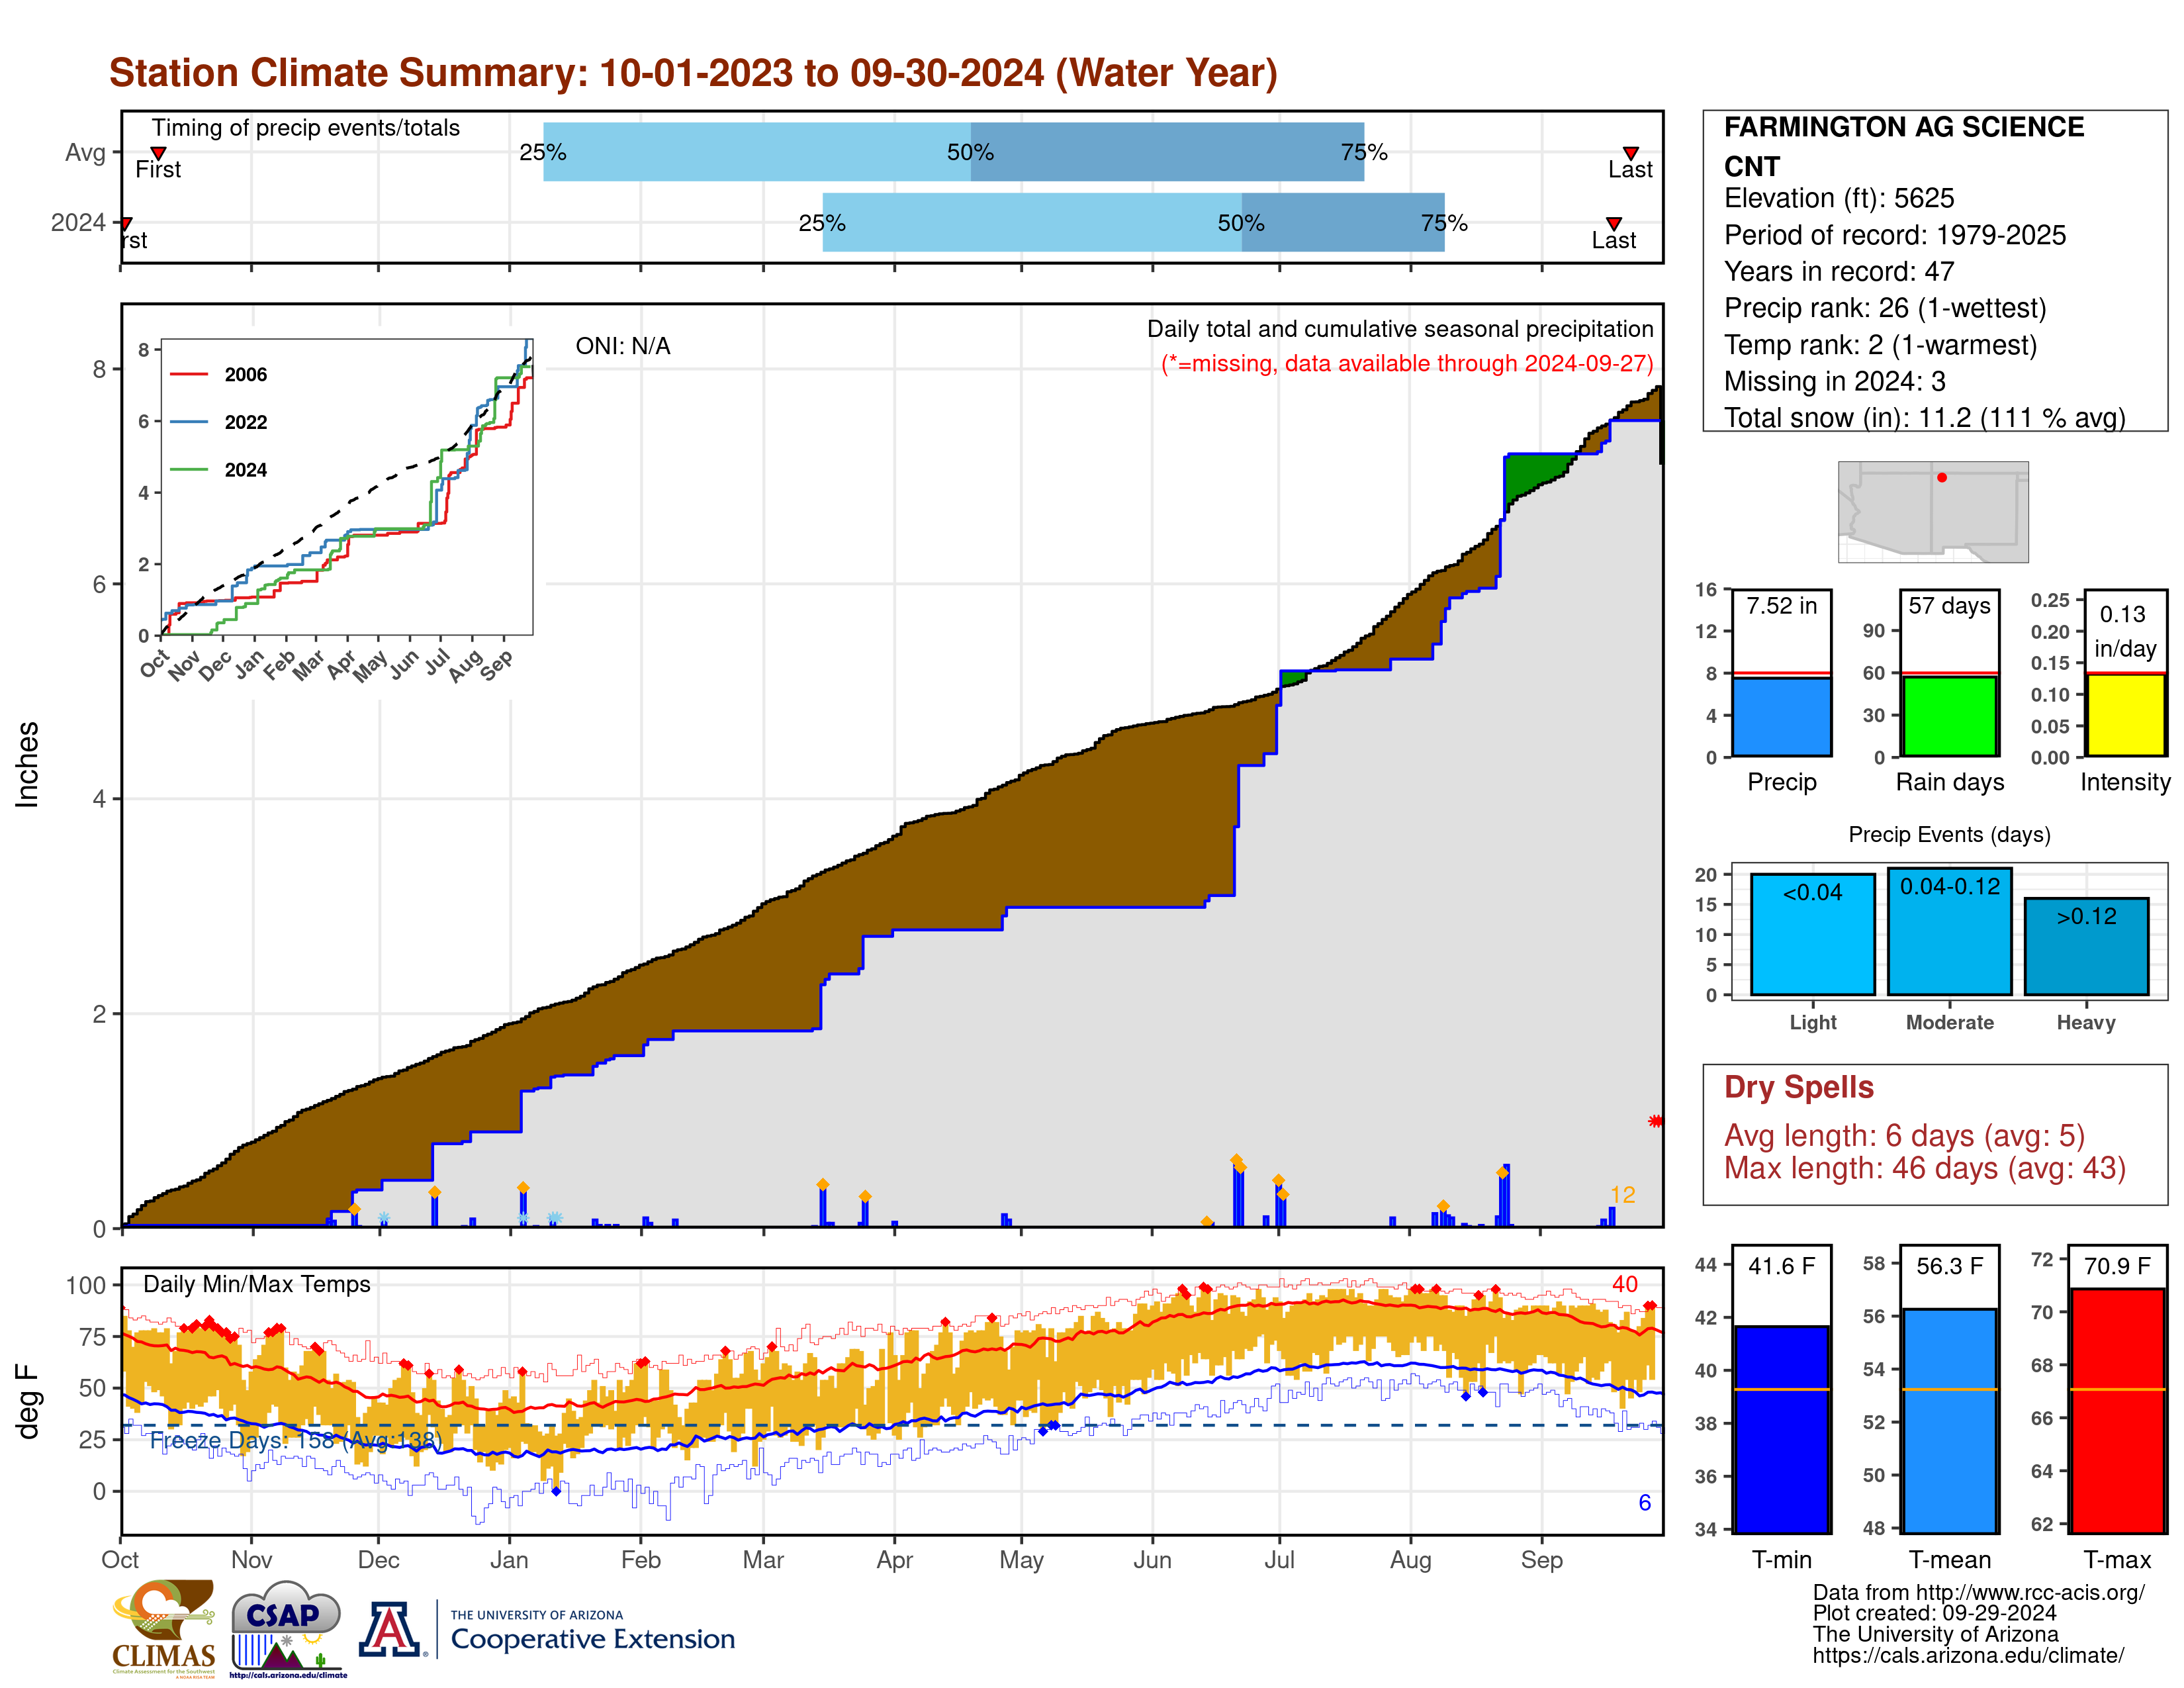The width and height of the screenshot is (2184, 1688).
Task: Click the orange '12' count on precip chart
Action: [1622, 1194]
